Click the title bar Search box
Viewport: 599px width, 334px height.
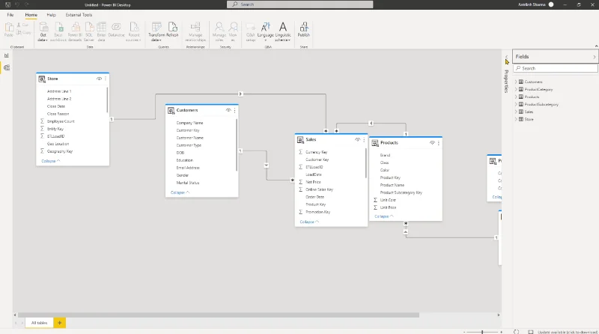pos(300,4)
